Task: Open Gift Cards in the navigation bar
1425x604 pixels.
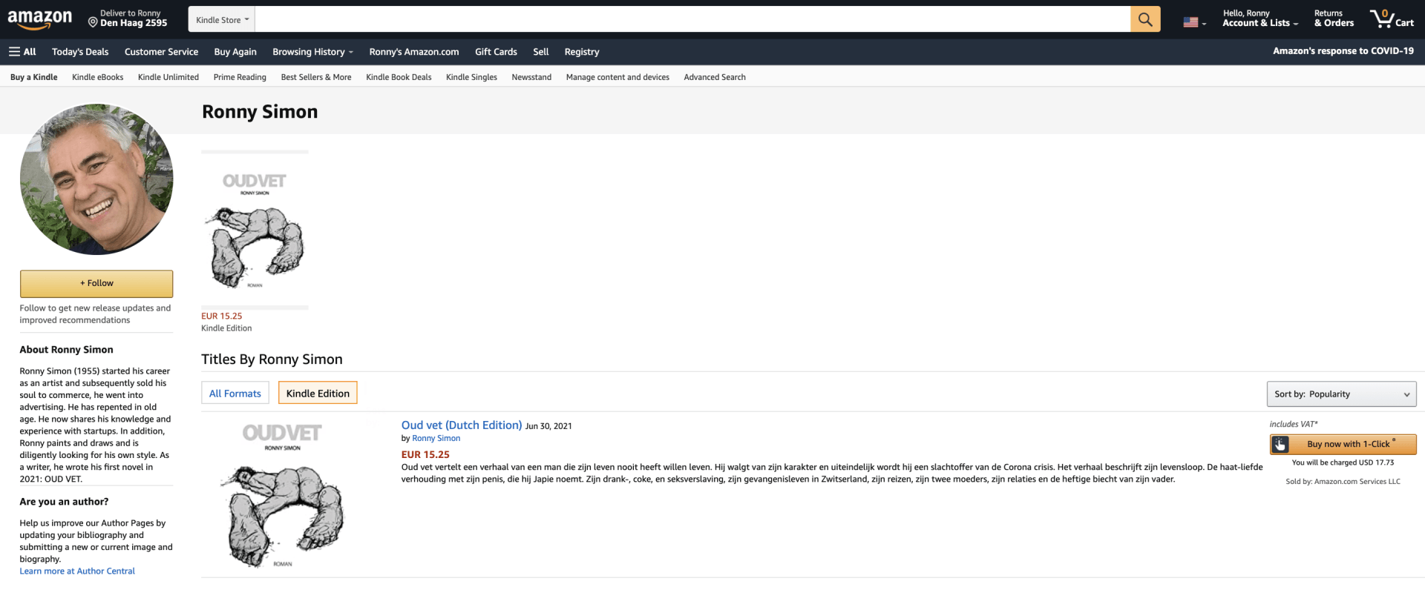Action: click(496, 52)
